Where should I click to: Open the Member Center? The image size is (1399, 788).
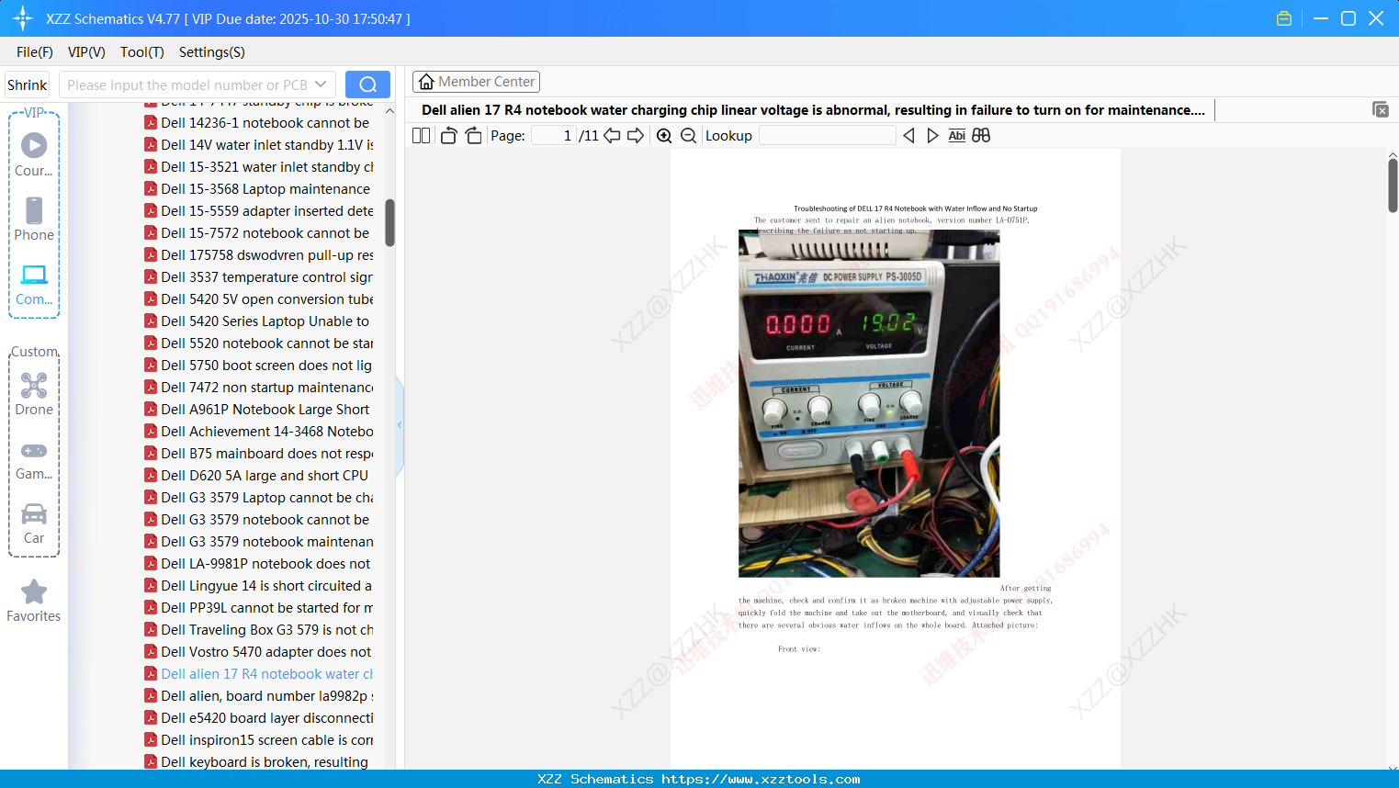(476, 82)
